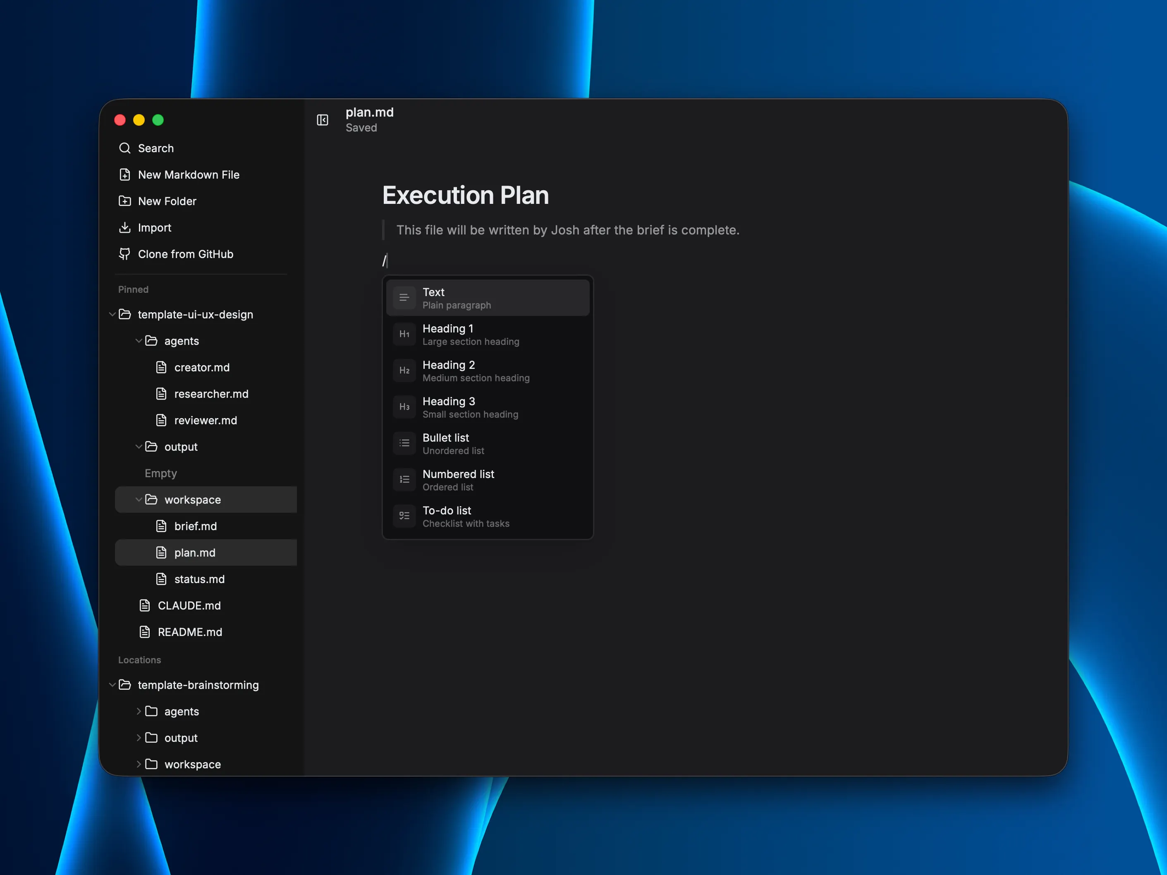Click the Search magnifier icon
The height and width of the screenshot is (875, 1167).
coord(124,148)
